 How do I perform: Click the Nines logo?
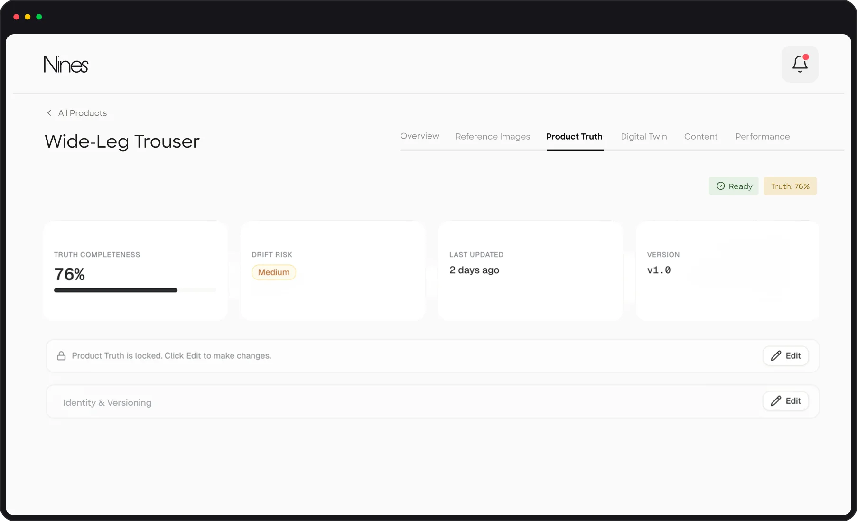pyautogui.click(x=66, y=64)
